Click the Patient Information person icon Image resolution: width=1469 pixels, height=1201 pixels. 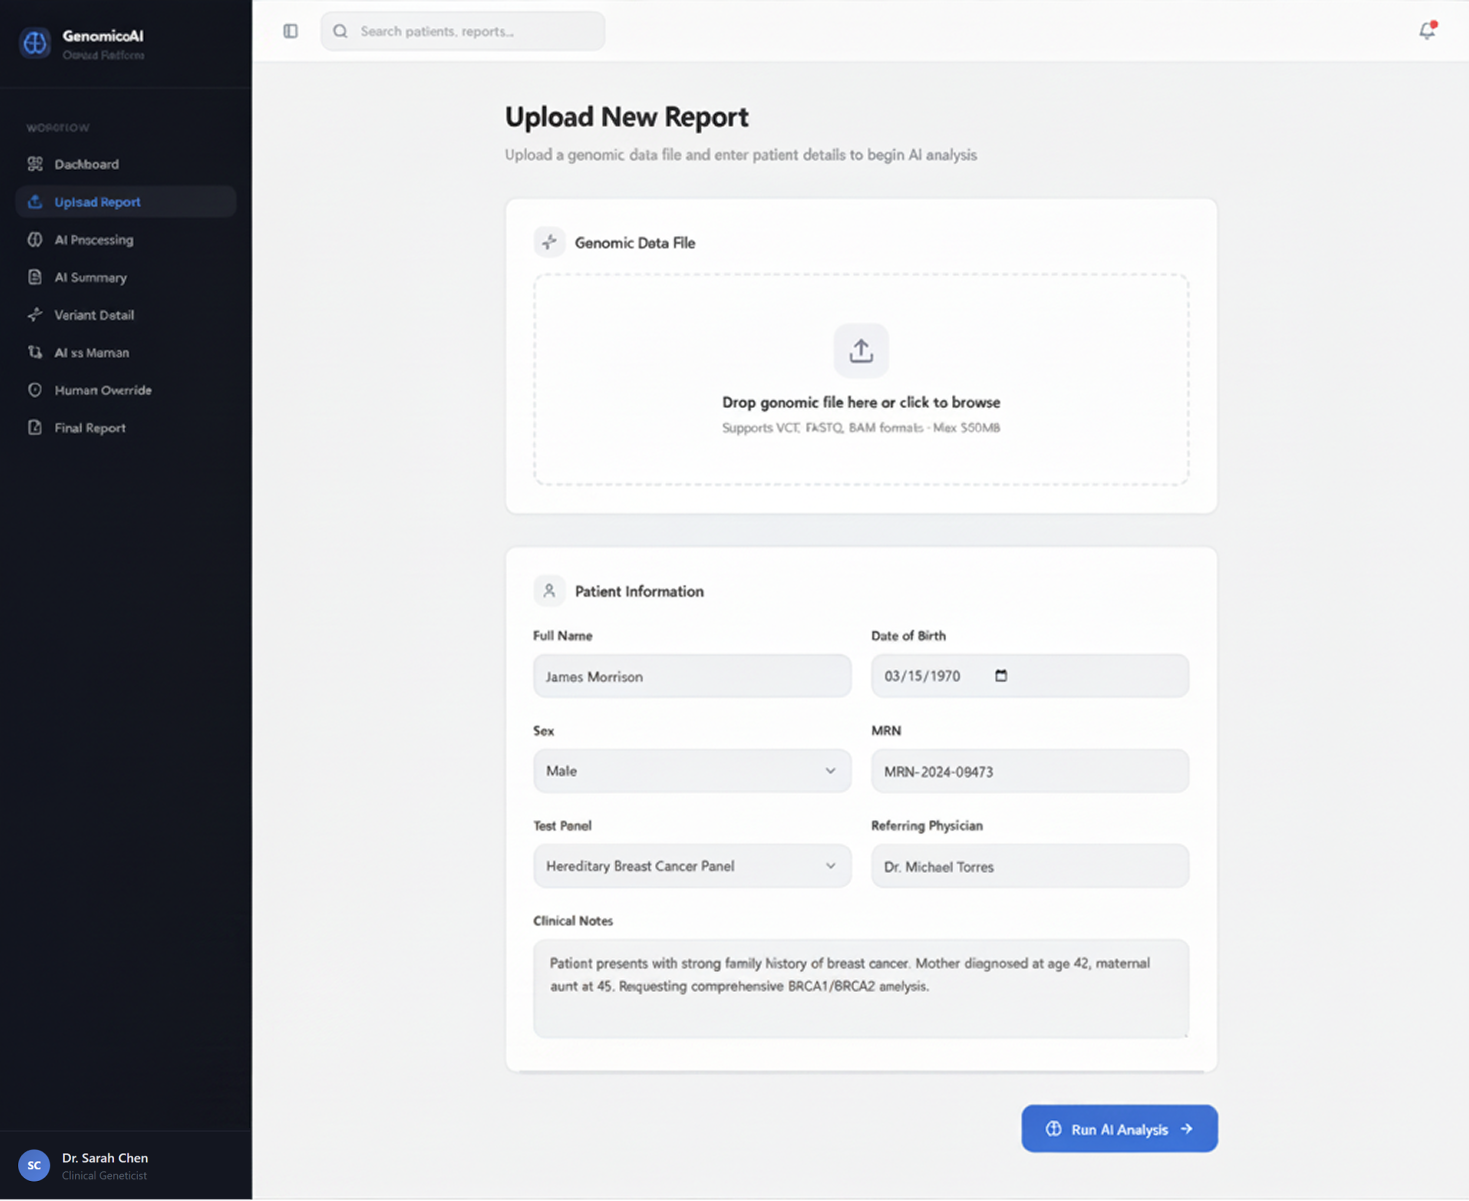coord(549,591)
